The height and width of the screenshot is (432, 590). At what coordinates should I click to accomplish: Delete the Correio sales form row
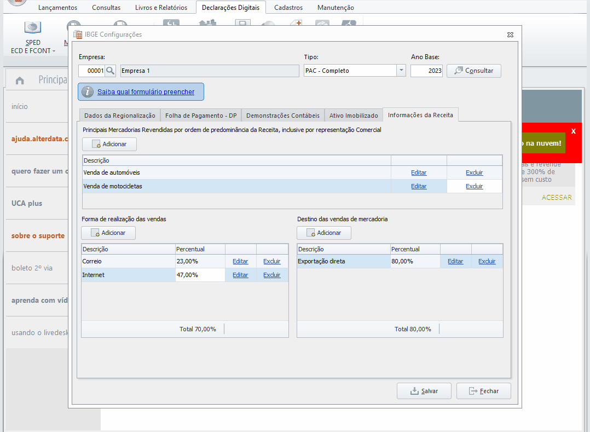tap(271, 261)
